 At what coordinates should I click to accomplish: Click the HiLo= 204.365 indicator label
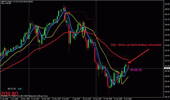[6, 3]
